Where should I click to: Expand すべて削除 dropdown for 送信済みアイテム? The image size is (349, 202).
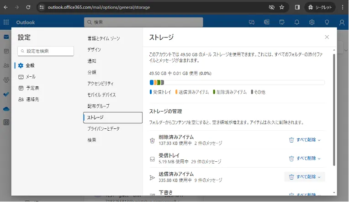pos(319,177)
